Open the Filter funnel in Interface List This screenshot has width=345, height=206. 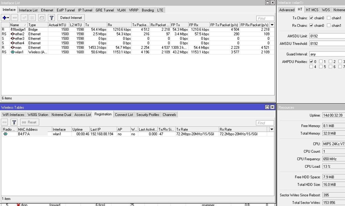(x=51, y=18)
